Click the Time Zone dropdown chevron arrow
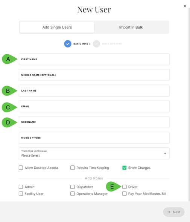This screenshot has width=190, height=222. click(x=165, y=153)
